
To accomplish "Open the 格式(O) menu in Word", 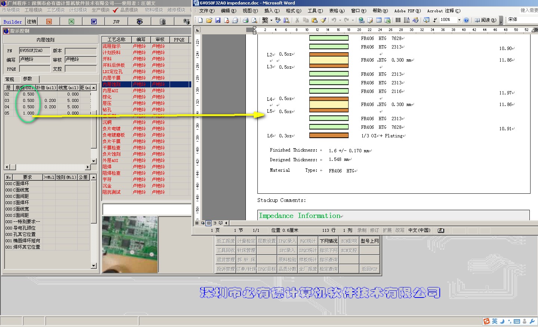I will 293,11.
